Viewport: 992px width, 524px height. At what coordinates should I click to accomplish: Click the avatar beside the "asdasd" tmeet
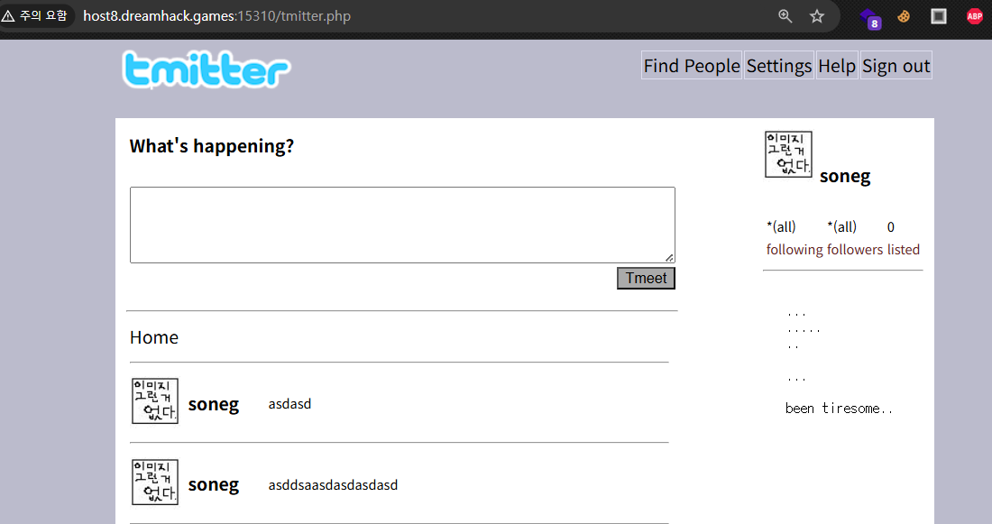coord(155,401)
